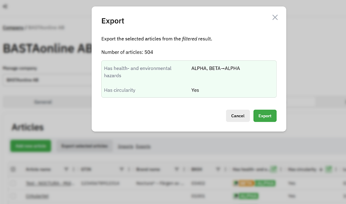346x204 pixels.
Task: Open the filter icon for Article name column
Action: pyautogui.click(x=66, y=169)
